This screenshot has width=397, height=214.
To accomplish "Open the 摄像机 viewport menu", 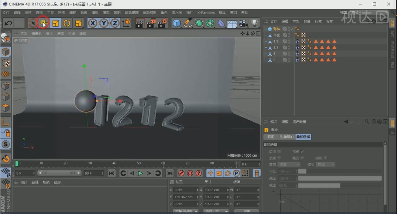I will pyautogui.click(x=37, y=33).
